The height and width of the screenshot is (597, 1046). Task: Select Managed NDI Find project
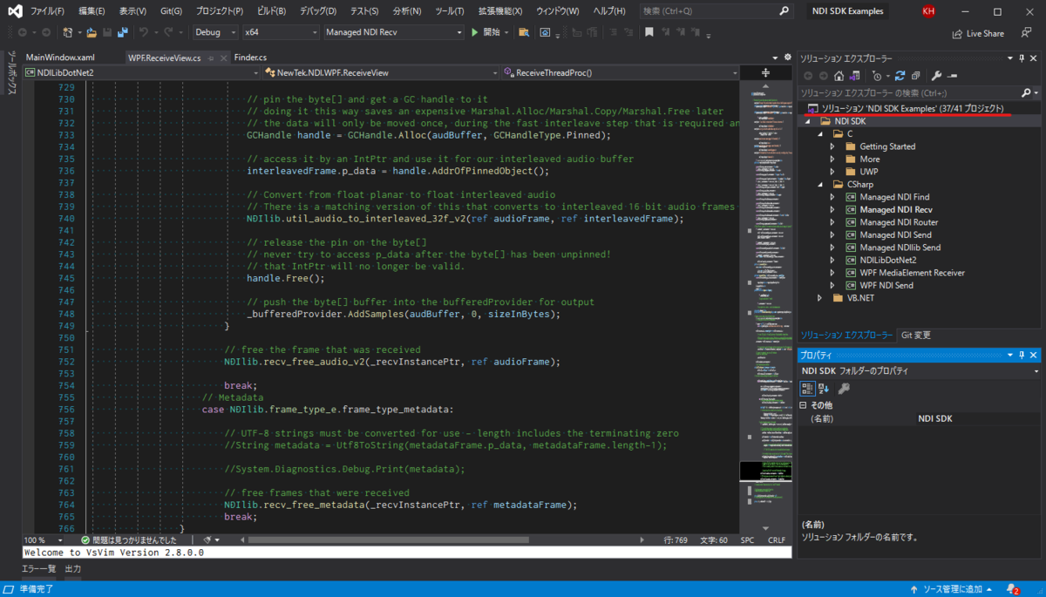[894, 197]
